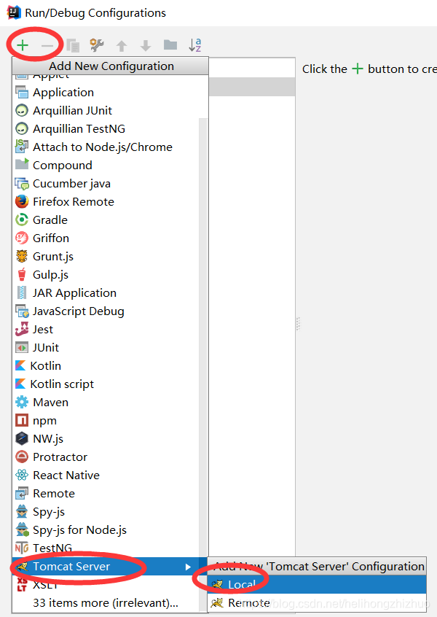Click the Protractor icon
This screenshot has width=437, height=617.
point(22,457)
